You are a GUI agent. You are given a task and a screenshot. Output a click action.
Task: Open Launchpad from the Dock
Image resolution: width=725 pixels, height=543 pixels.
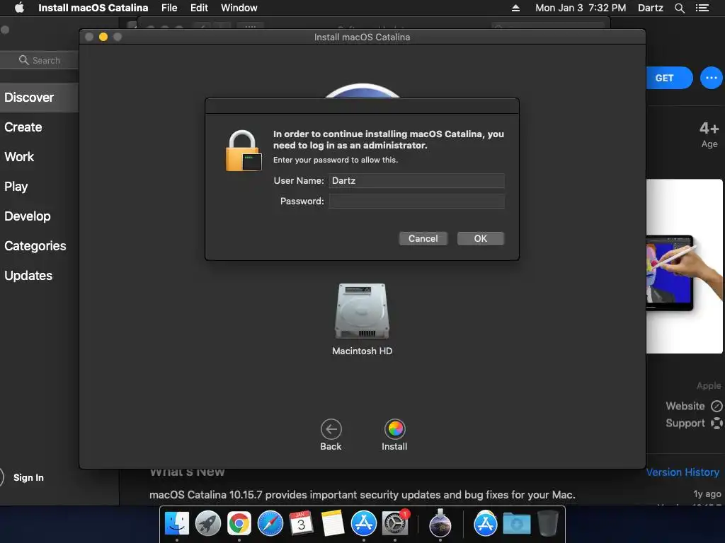click(x=208, y=524)
